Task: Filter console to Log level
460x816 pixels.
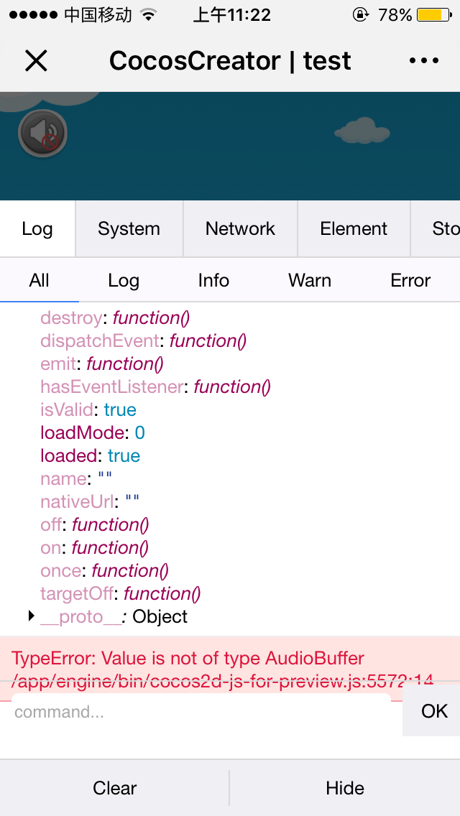Action: tap(124, 281)
